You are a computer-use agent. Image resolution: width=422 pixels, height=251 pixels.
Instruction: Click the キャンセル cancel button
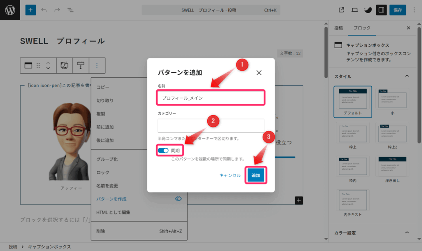[230, 175]
